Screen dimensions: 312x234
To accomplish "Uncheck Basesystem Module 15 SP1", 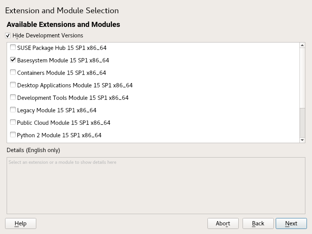I will click(x=13, y=60).
